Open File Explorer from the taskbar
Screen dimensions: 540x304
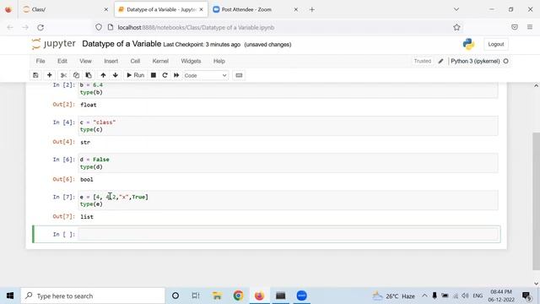(x=217, y=296)
